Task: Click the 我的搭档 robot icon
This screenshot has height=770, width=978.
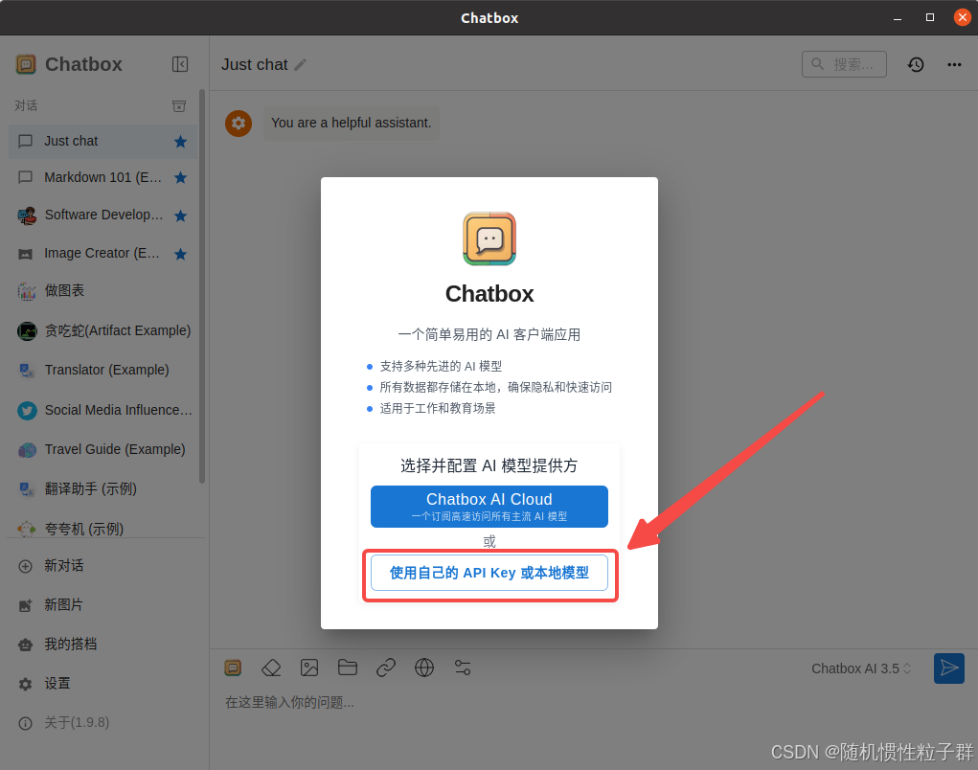Action: click(26, 645)
